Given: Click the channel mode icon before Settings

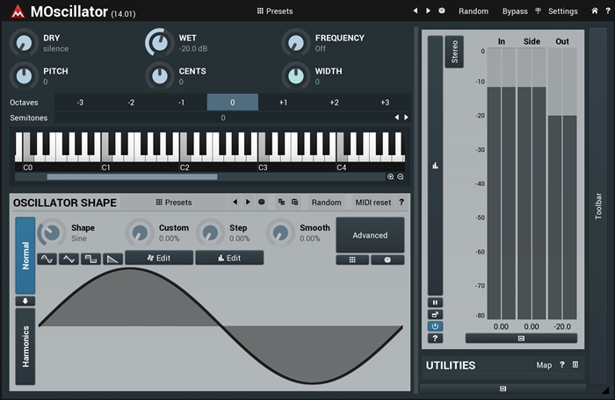Looking at the screenshot, I should pos(538,11).
